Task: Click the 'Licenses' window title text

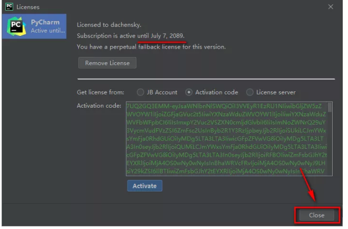Action: pos(28,7)
